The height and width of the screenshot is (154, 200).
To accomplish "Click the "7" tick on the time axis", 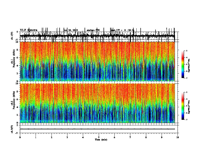I will (130, 137).
